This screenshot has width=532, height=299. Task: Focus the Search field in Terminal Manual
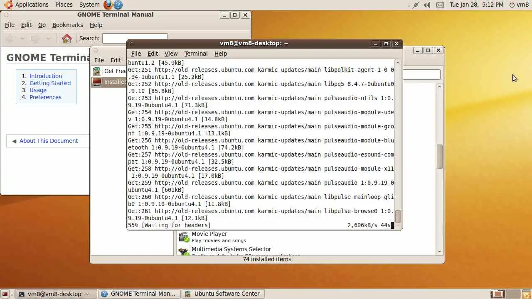click(x=135, y=38)
